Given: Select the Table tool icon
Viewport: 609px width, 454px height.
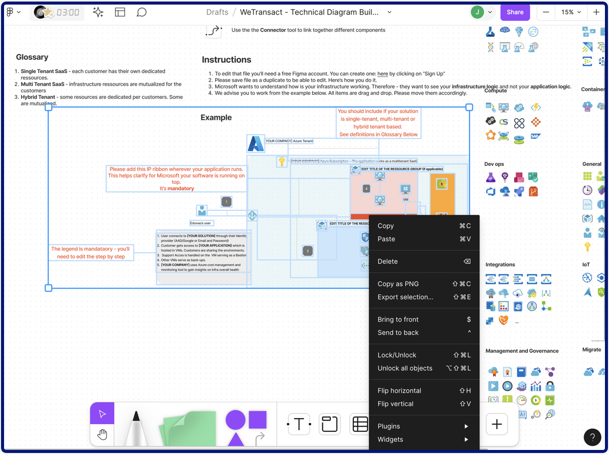Looking at the screenshot, I should pyautogui.click(x=360, y=424).
